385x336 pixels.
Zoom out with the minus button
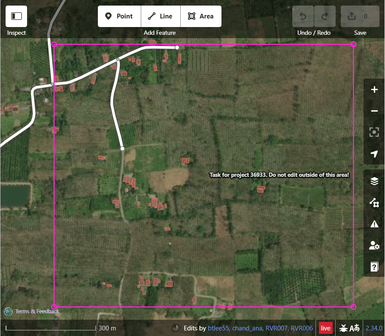(x=374, y=111)
